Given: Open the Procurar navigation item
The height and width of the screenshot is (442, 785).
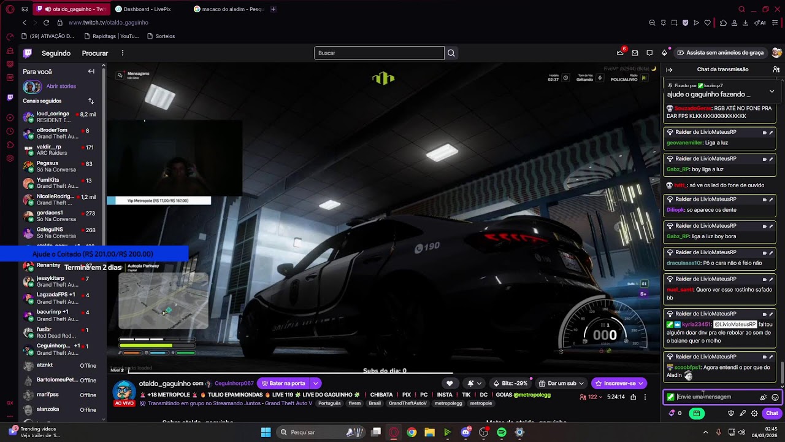Looking at the screenshot, I should coord(95,53).
